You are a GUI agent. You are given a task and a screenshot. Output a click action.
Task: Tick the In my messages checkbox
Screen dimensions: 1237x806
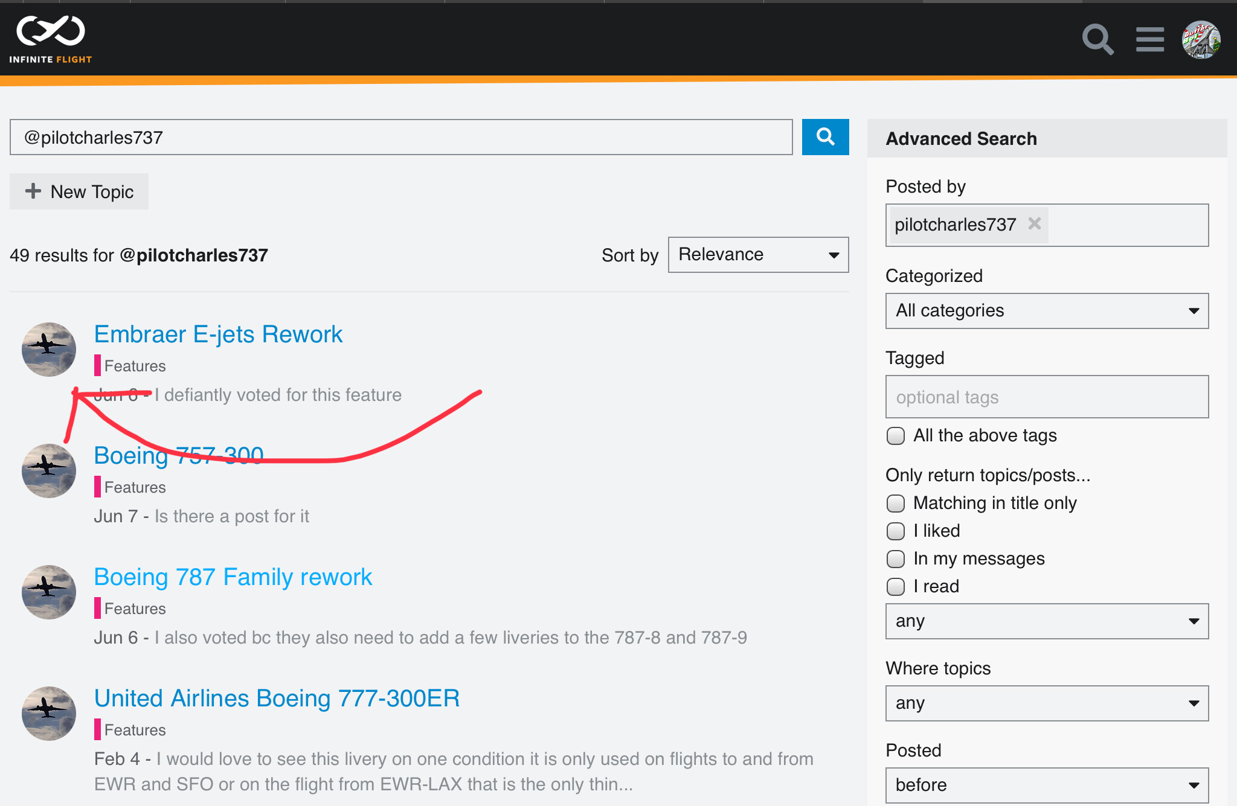896,558
